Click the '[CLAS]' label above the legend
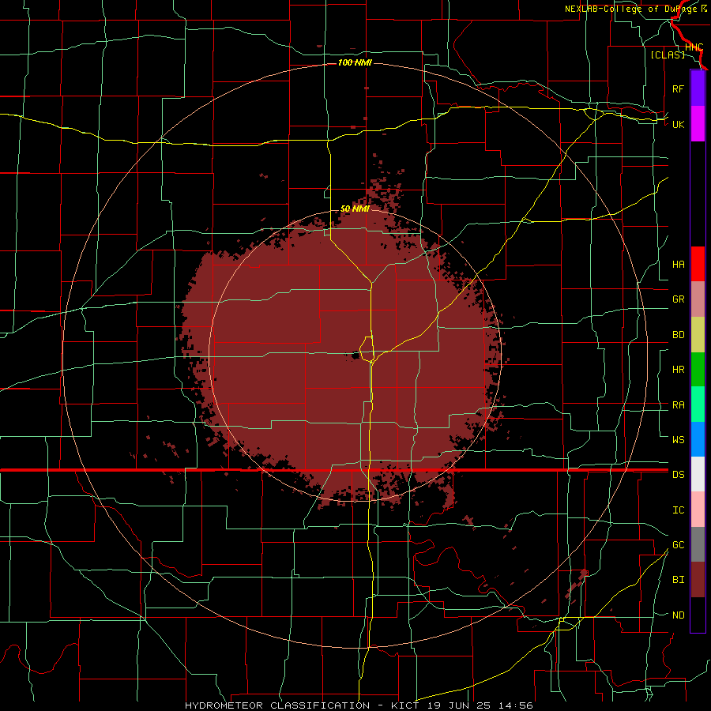Viewport: 711px width, 711px height. 668,55
